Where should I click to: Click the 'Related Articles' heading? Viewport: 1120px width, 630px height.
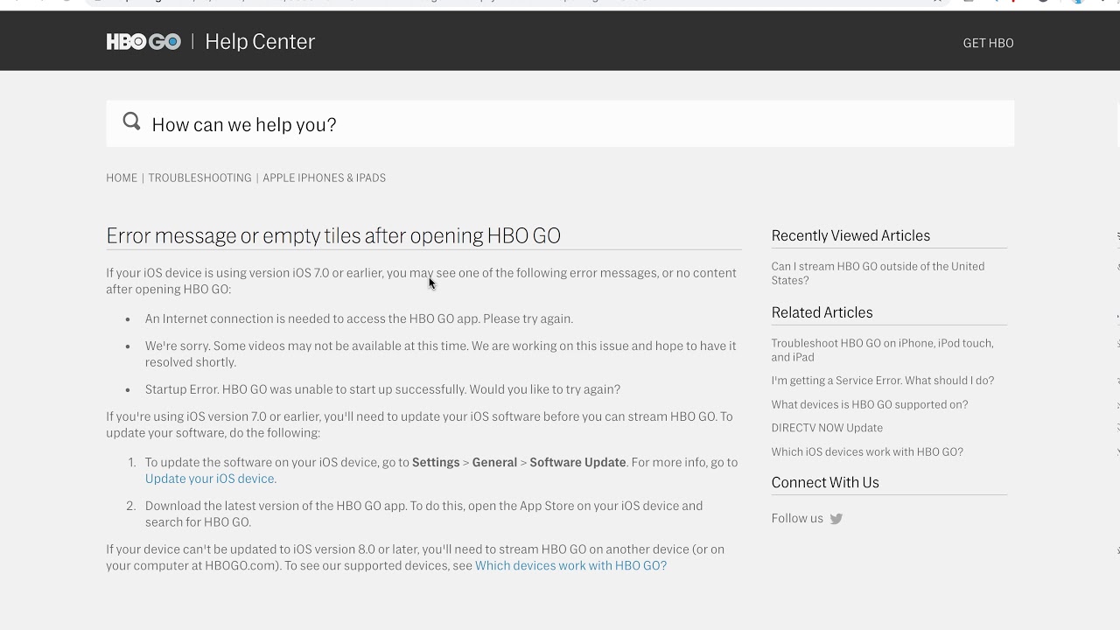coord(822,312)
